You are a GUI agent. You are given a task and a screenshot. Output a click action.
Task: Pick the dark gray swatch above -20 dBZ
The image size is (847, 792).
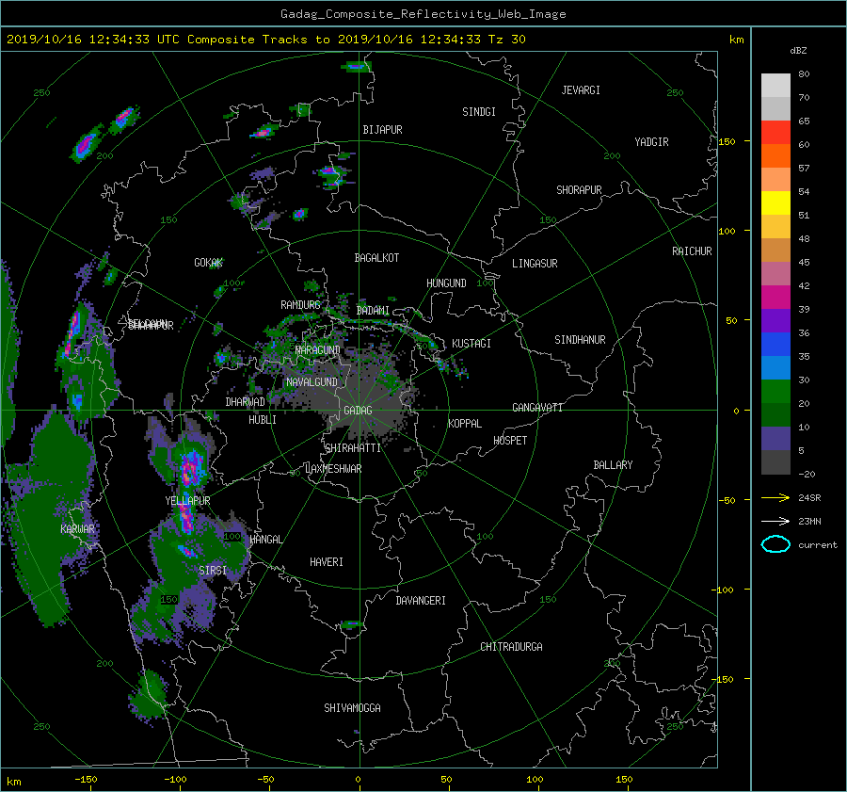(x=775, y=462)
